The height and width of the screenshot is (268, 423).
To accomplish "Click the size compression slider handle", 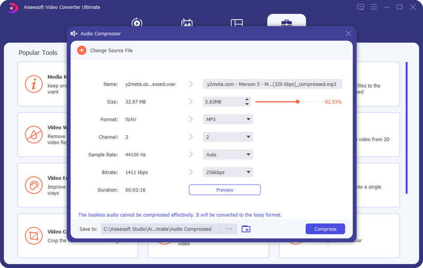I will (x=297, y=101).
